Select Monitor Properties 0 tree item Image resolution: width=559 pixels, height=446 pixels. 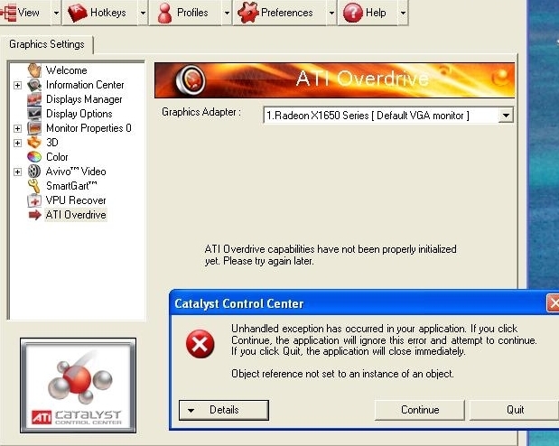coord(89,128)
